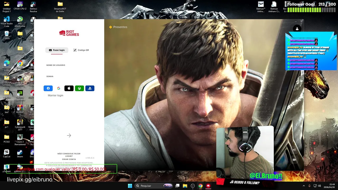Launch DaVinci Resolve desktop shortcut
Viewport: 338px width, 190px height.
(x=33, y=7)
